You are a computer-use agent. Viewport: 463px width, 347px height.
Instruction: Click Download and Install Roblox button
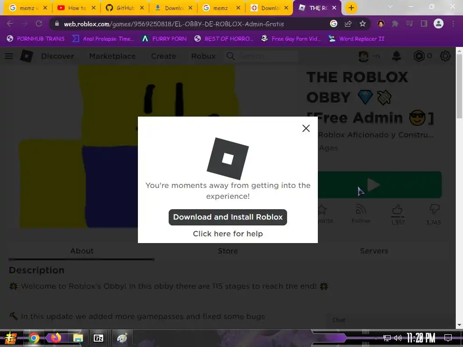click(228, 217)
